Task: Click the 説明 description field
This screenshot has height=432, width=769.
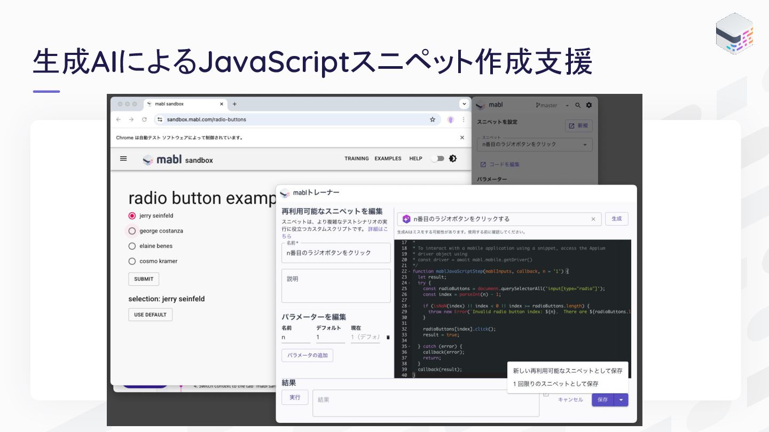Action: pyautogui.click(x=336, y=286)
